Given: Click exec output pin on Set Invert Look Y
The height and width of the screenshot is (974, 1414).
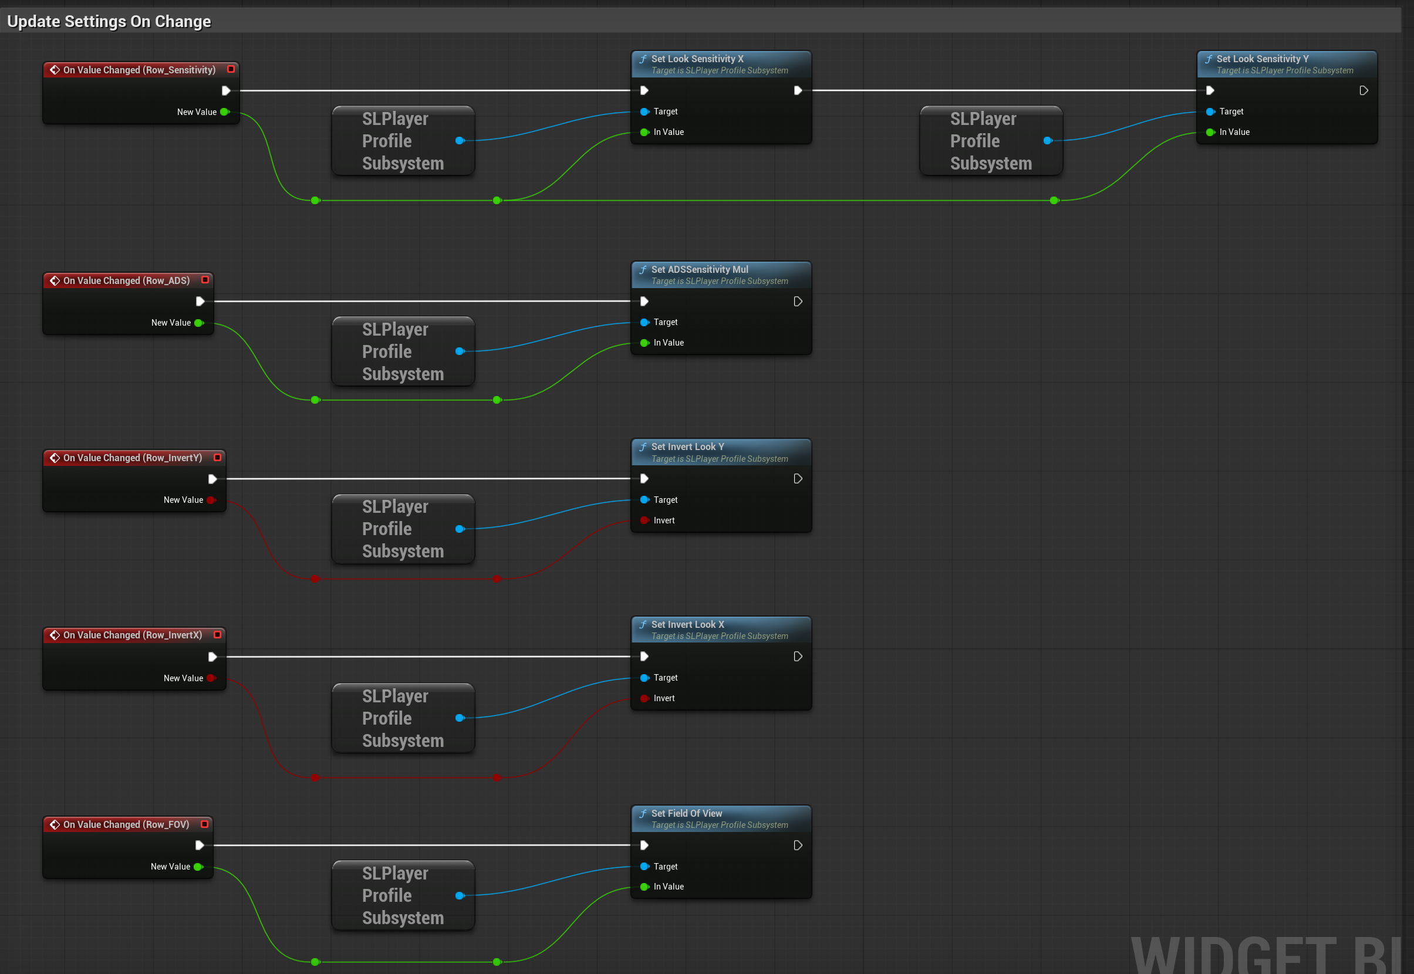Looking at the screenshot, I should pyautogui.click(x=797, y=479).
